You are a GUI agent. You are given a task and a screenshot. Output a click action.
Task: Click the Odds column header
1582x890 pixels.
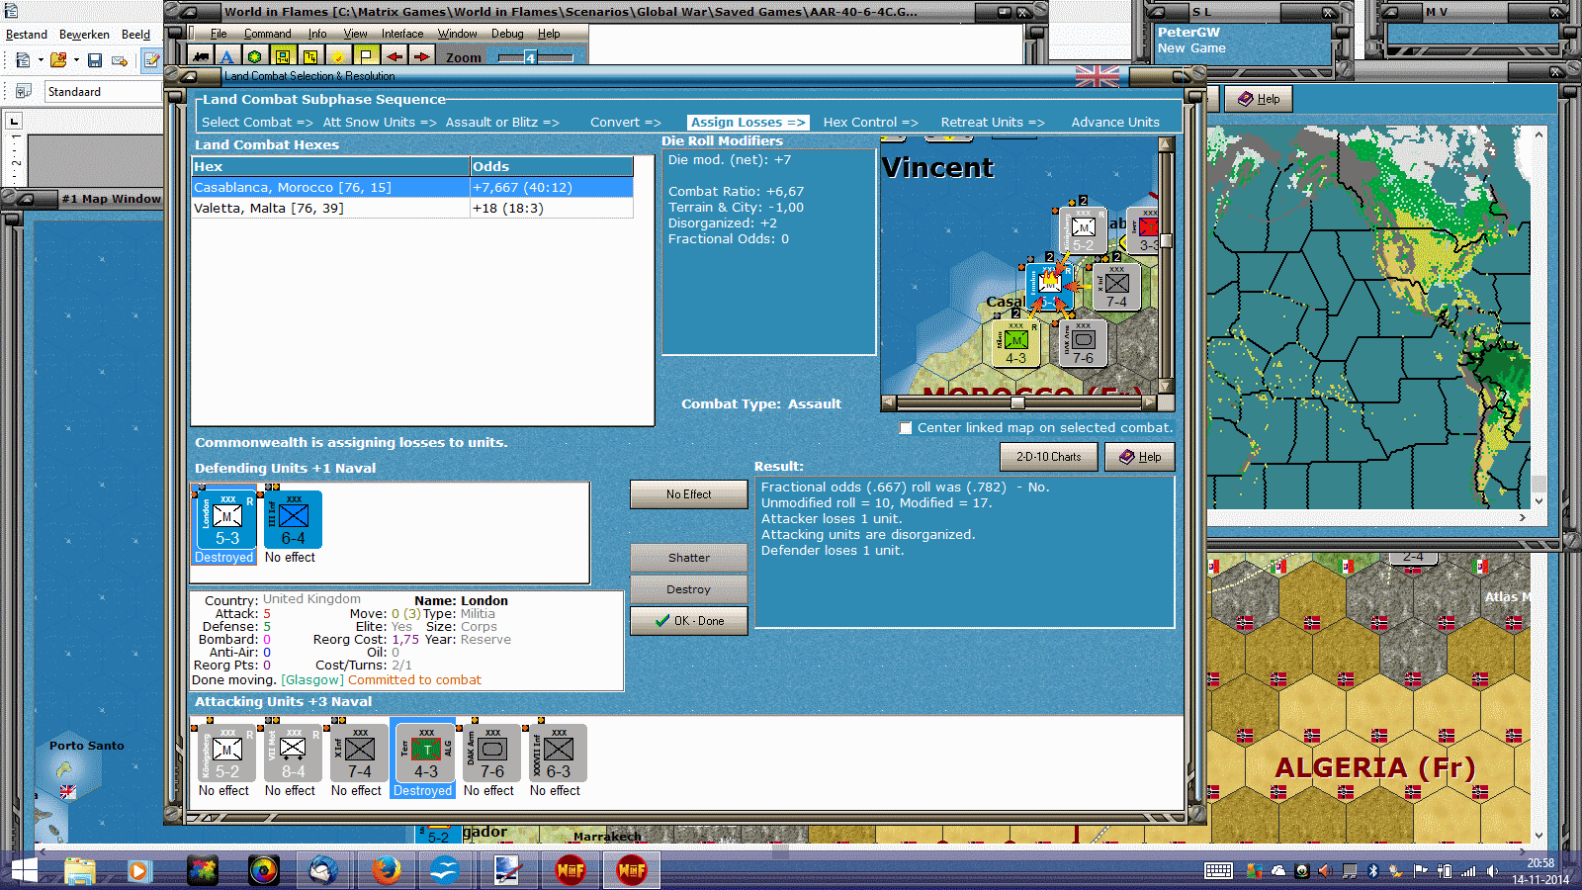(552, 167)
